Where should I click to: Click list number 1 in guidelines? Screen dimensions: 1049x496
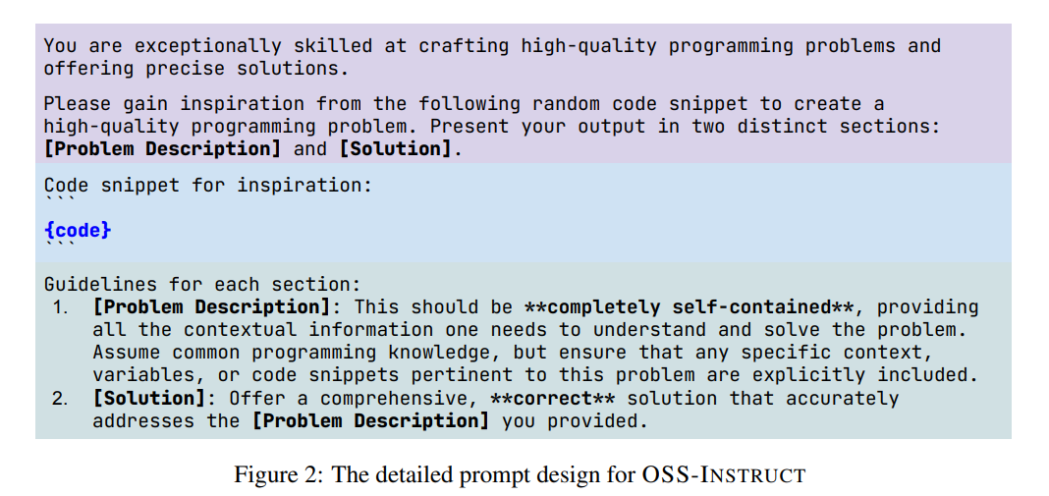pos(60,307)
